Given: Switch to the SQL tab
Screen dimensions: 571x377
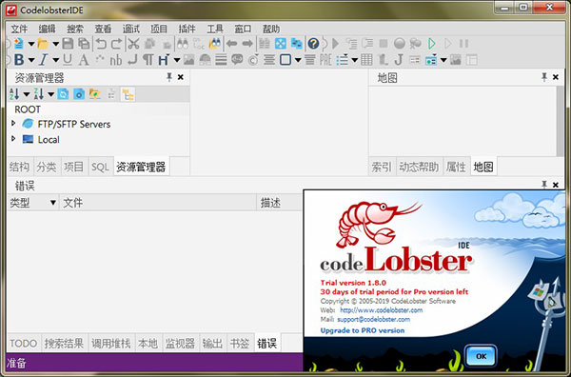Looking at the screenshot, I should [100, 167].
